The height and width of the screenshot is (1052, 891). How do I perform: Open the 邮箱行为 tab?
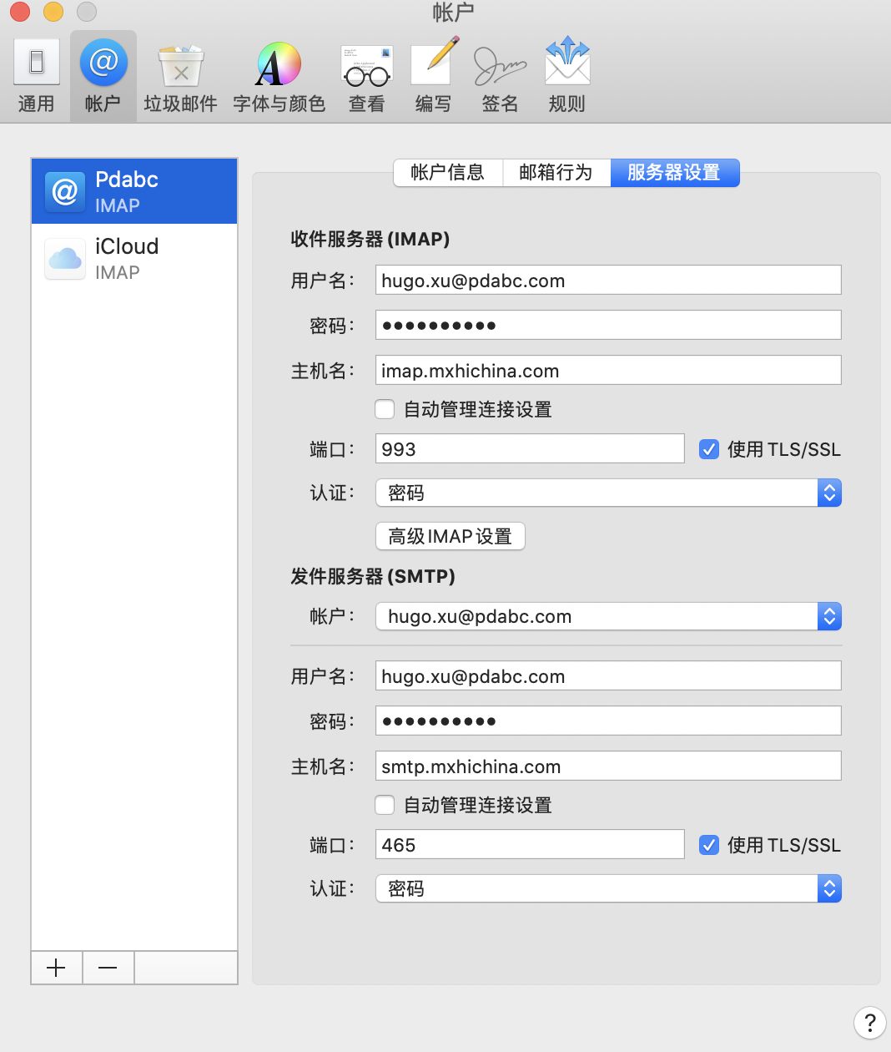pos(556,173)
